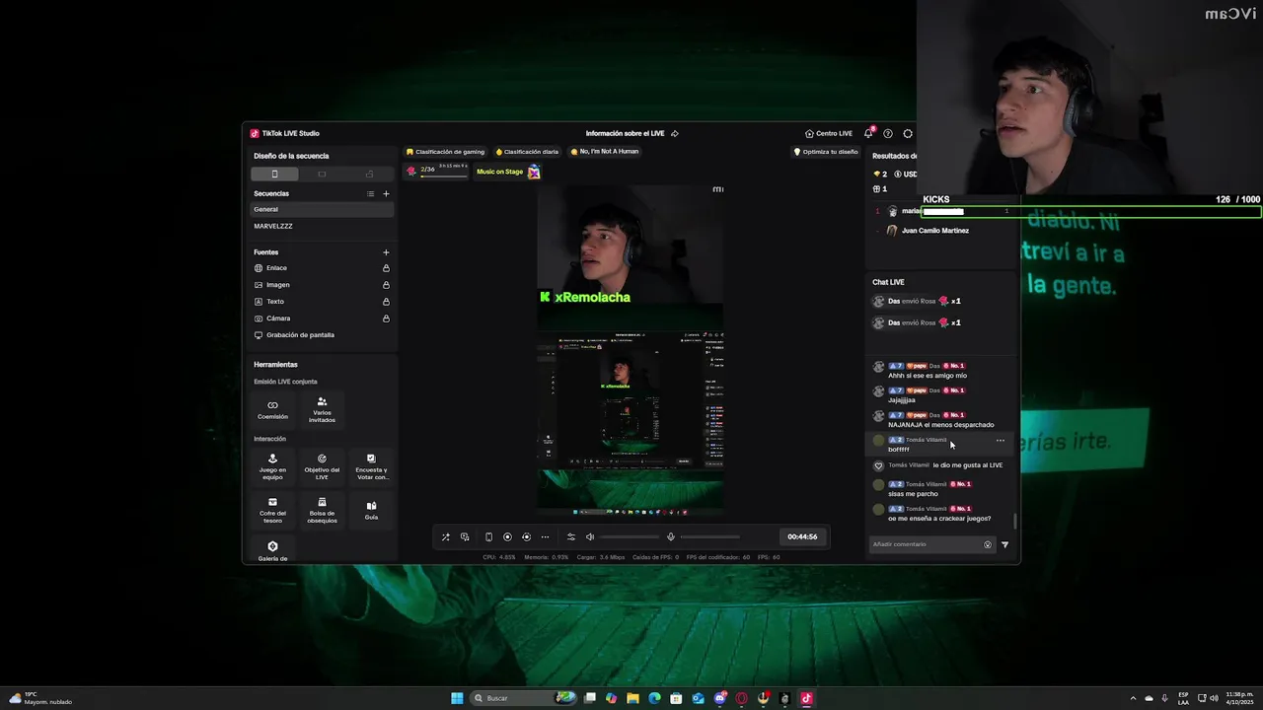
Task: Open the Coemisión tool
Action: click(272, 409)
